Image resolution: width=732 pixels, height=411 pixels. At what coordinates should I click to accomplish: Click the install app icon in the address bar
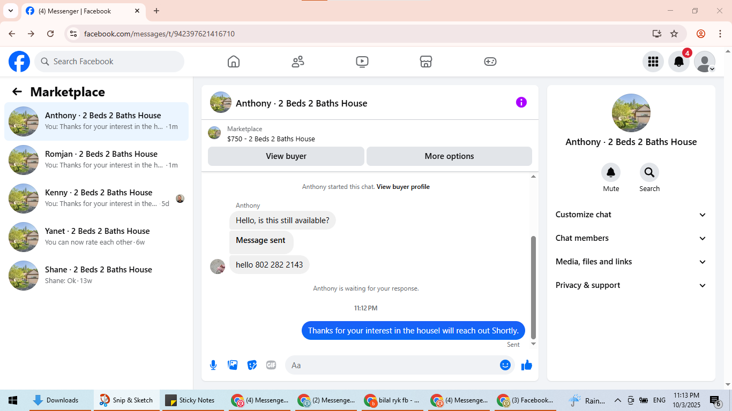(657, 34)
